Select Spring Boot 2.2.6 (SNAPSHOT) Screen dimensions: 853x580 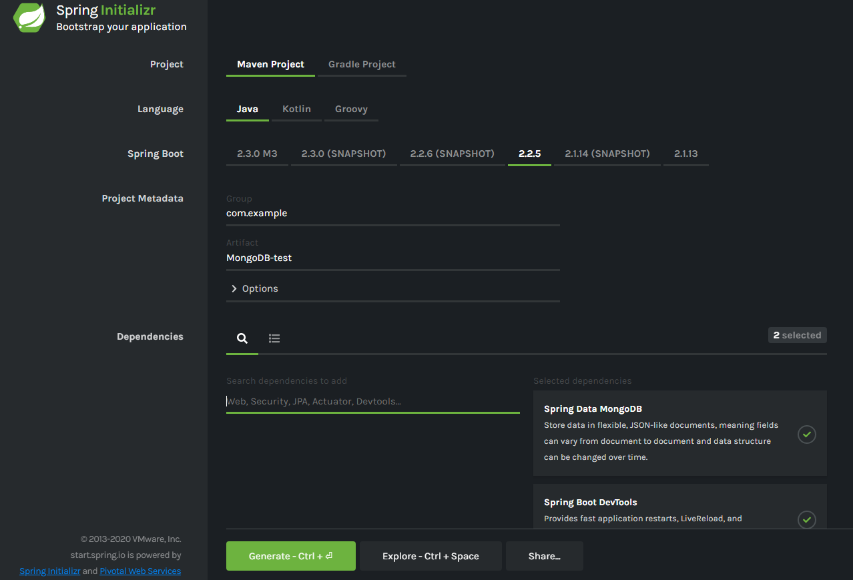tap(453, 154)
